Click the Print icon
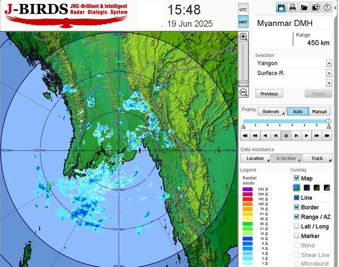 point(292,7)
